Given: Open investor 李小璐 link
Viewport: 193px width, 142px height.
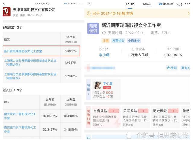Looking at the screenshot, I should 104,55.
